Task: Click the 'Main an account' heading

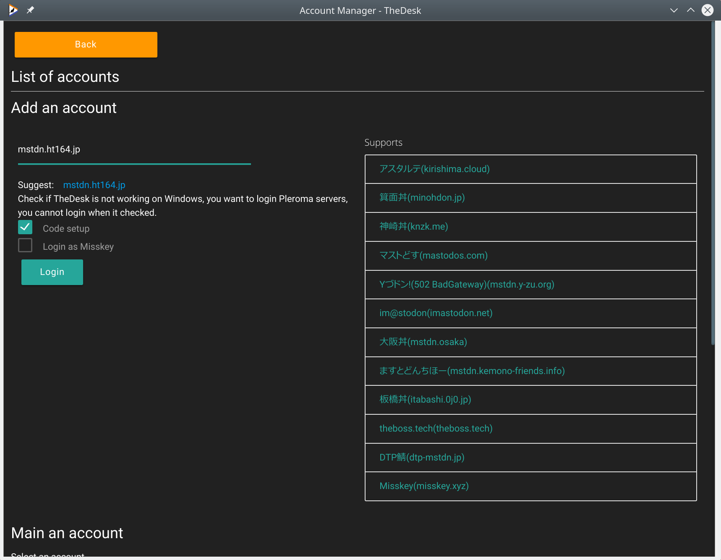Action: point(67,533)
